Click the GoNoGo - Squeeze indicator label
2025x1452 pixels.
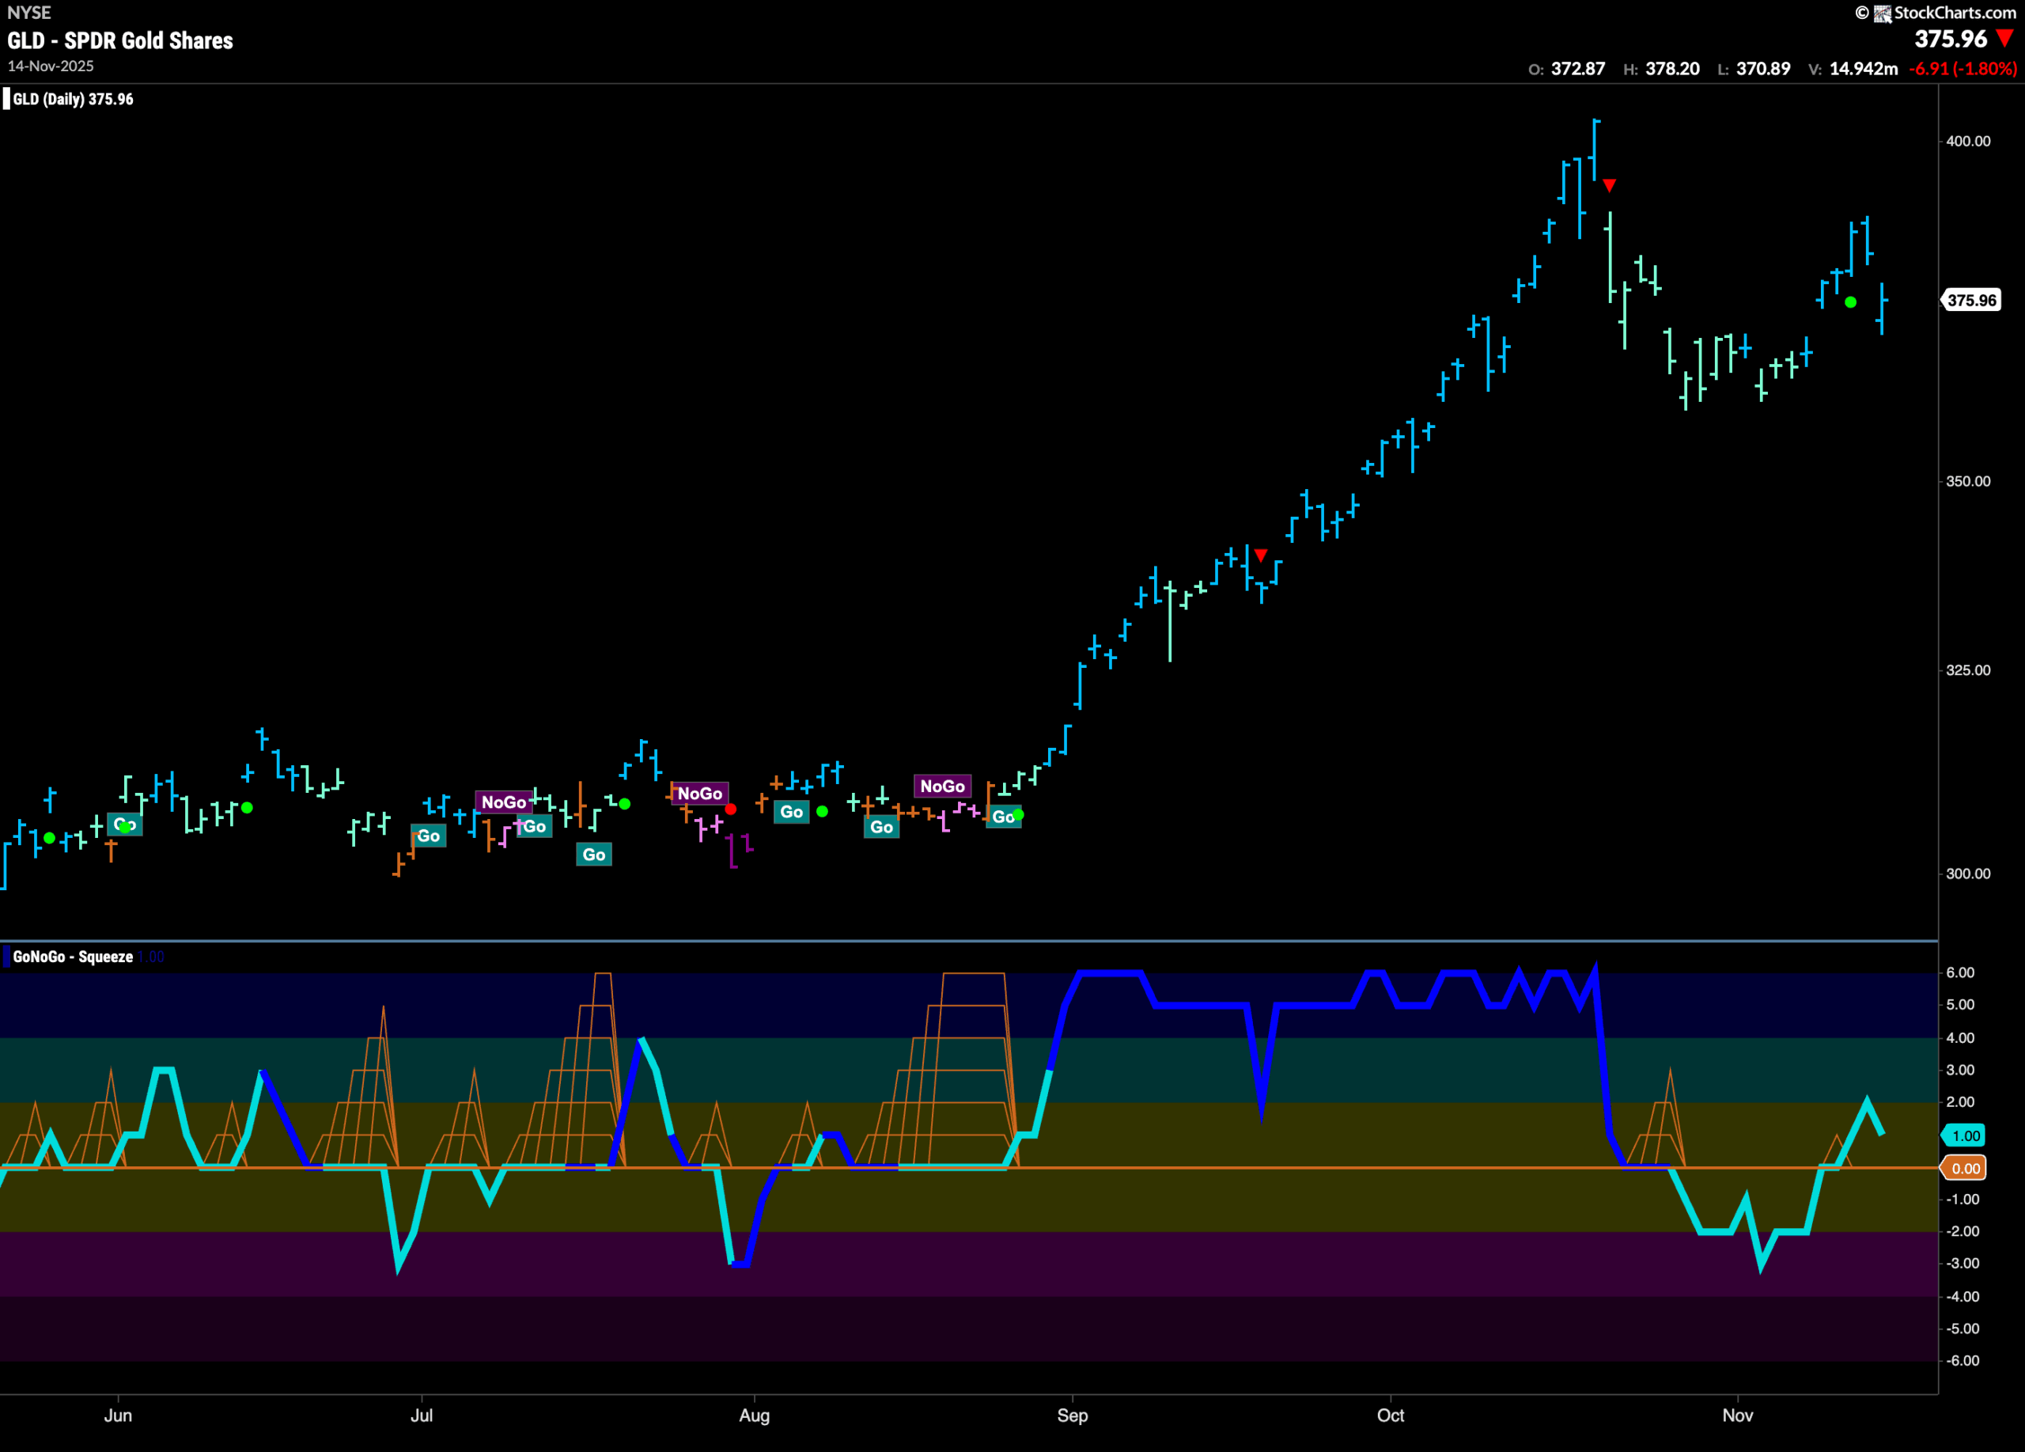[x=74, y=957]
